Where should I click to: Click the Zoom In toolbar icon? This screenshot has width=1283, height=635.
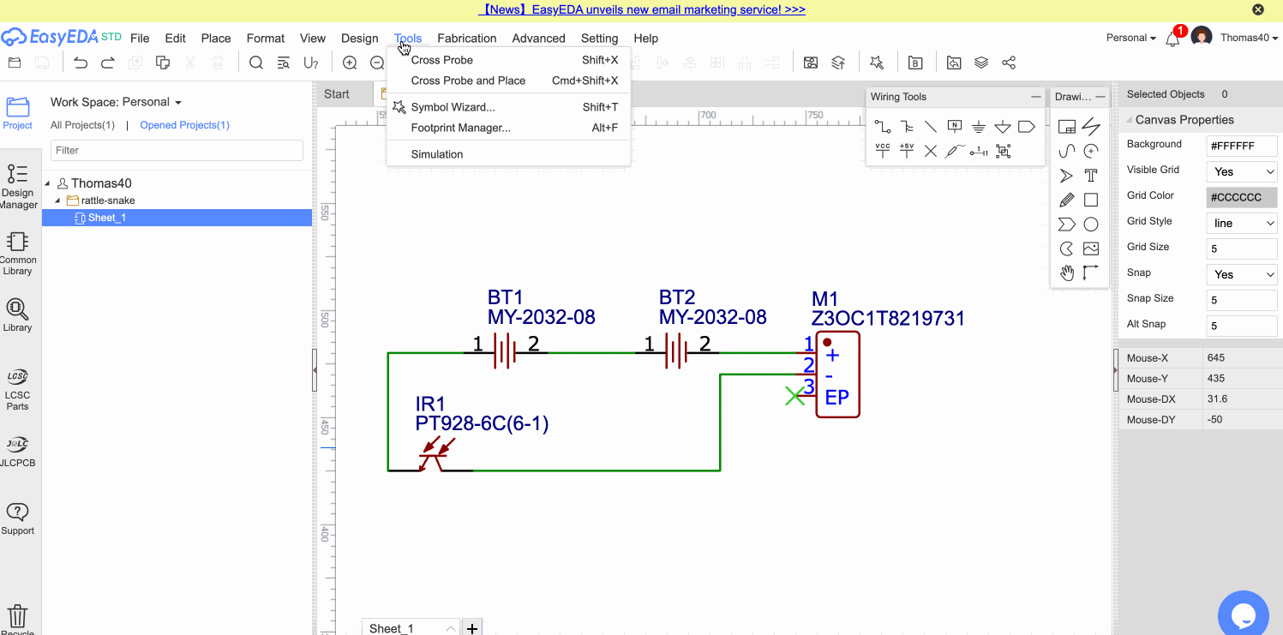coord(350,63)
